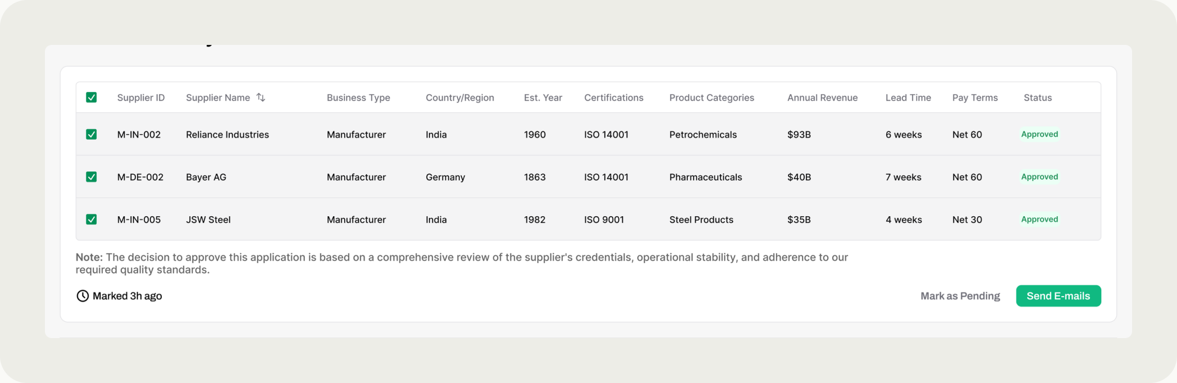This screenshot has height=383, width=1177.
Task: Click Mark as Pending
Action: (x=960, y=296)
